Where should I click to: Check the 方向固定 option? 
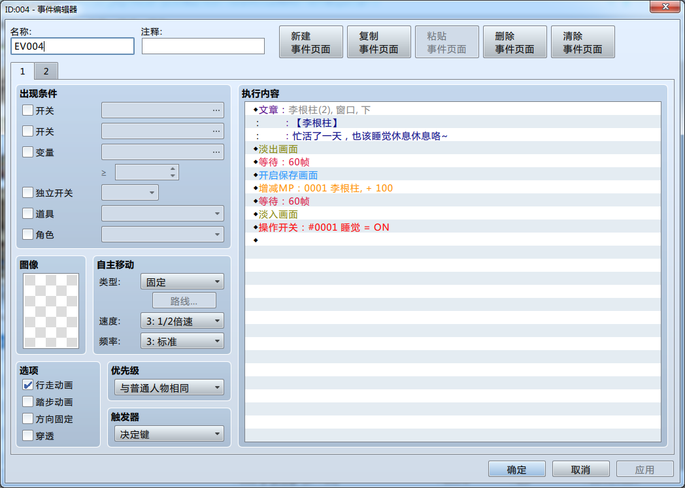[x=27, y=419]
